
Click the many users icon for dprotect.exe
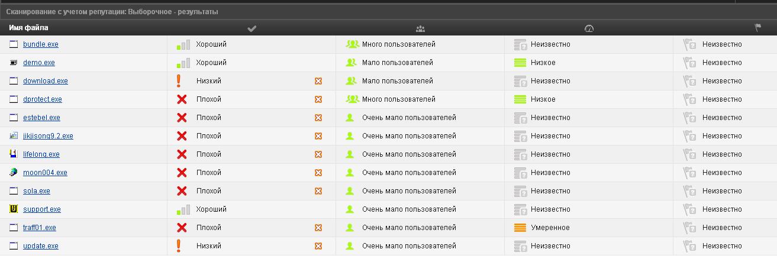point(352,99)
